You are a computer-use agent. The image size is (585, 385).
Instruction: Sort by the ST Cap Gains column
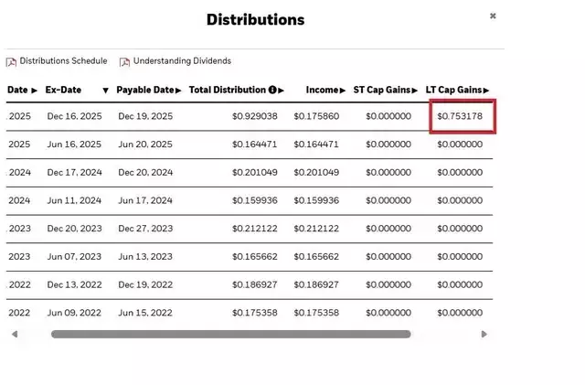385,91
